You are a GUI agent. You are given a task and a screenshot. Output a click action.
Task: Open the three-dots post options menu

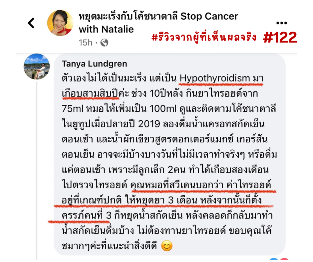pos(281,23)
